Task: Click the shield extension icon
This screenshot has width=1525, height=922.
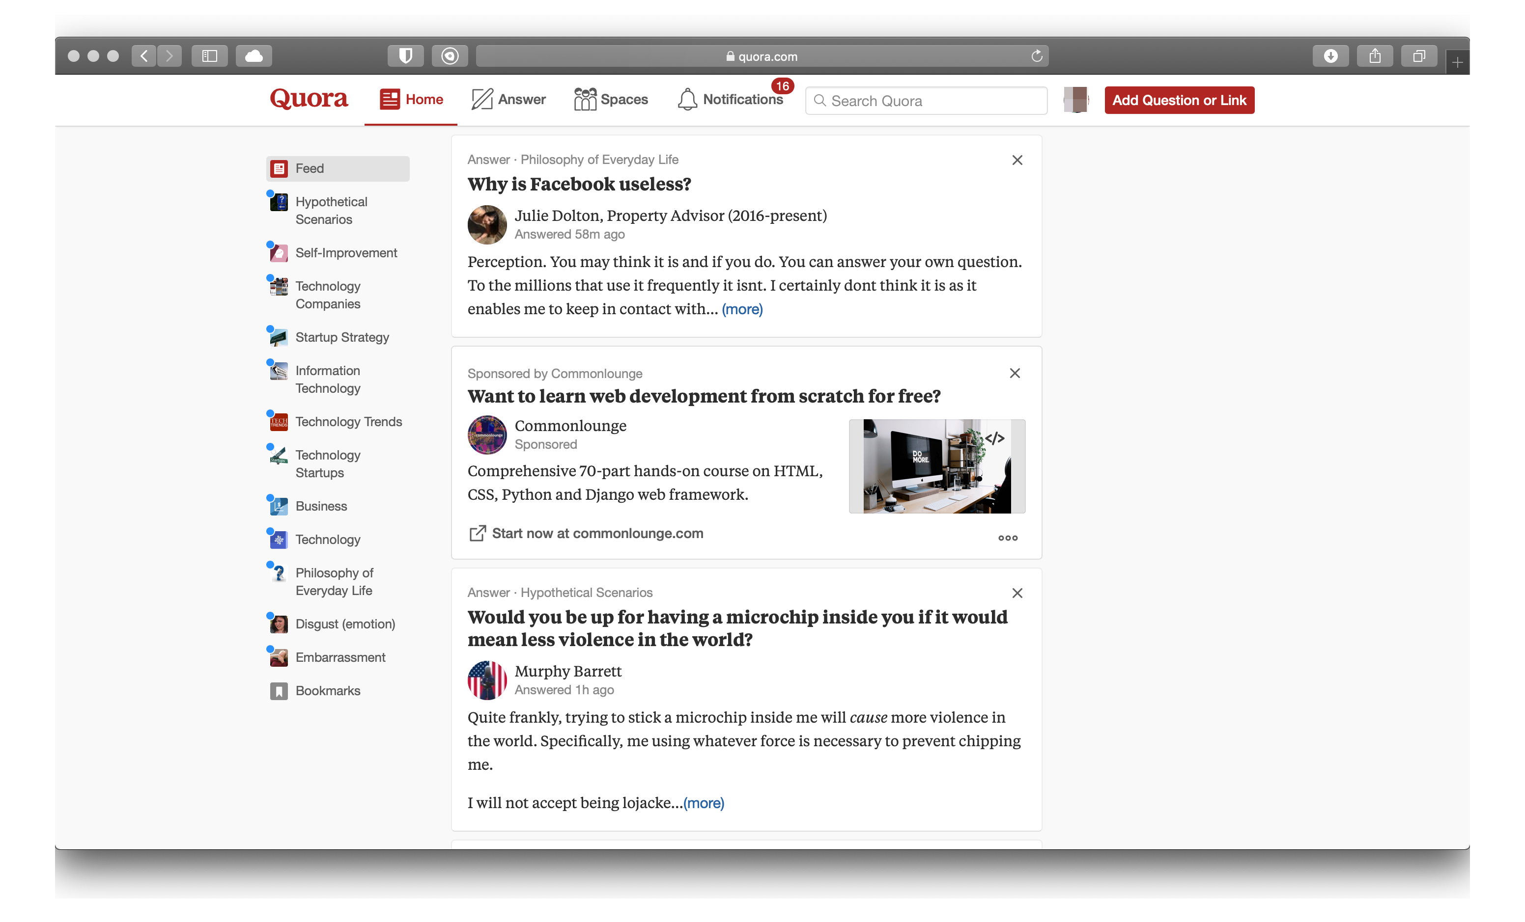Action: pos(405,56)
